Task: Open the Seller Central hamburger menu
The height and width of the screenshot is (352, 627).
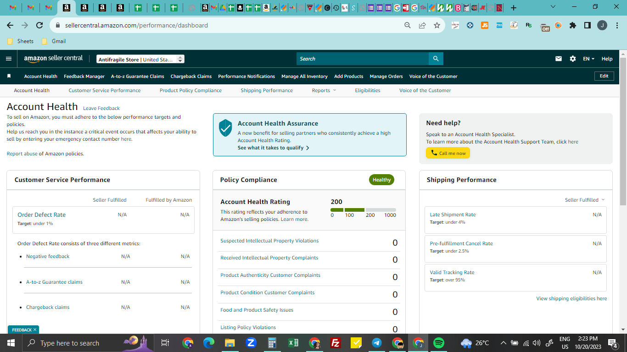Action: coord(9,59)
